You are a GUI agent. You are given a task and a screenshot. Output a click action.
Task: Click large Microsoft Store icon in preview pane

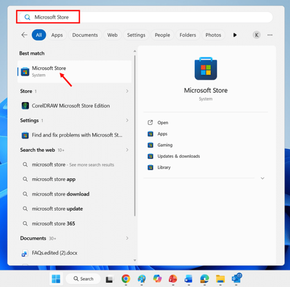[x=206, y=69]
